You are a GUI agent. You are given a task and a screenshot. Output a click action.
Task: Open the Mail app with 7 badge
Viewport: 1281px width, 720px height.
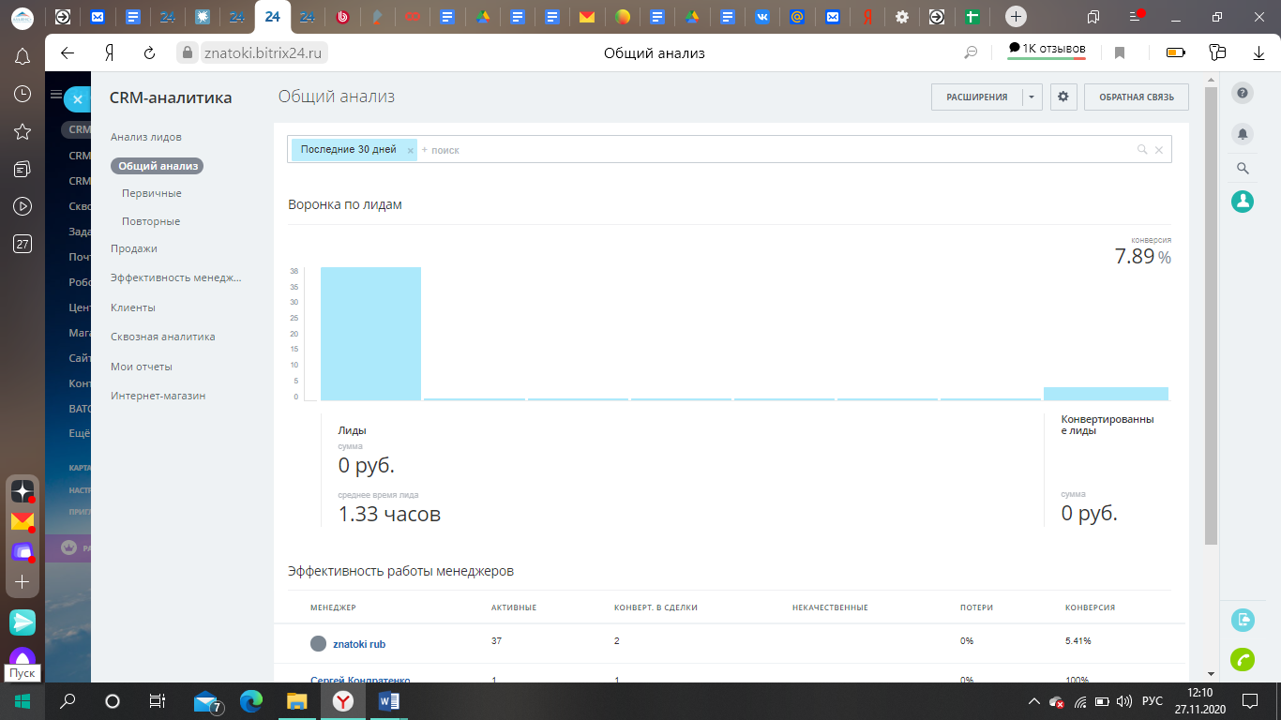[207, 701]
